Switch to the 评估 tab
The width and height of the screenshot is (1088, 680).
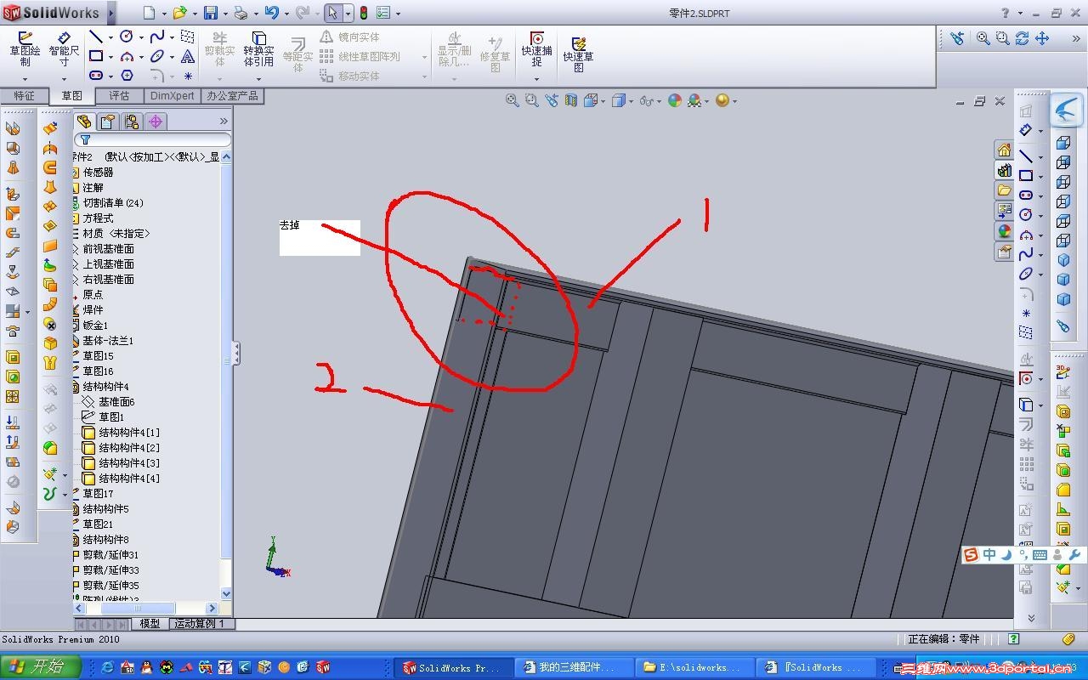(120, 96)
